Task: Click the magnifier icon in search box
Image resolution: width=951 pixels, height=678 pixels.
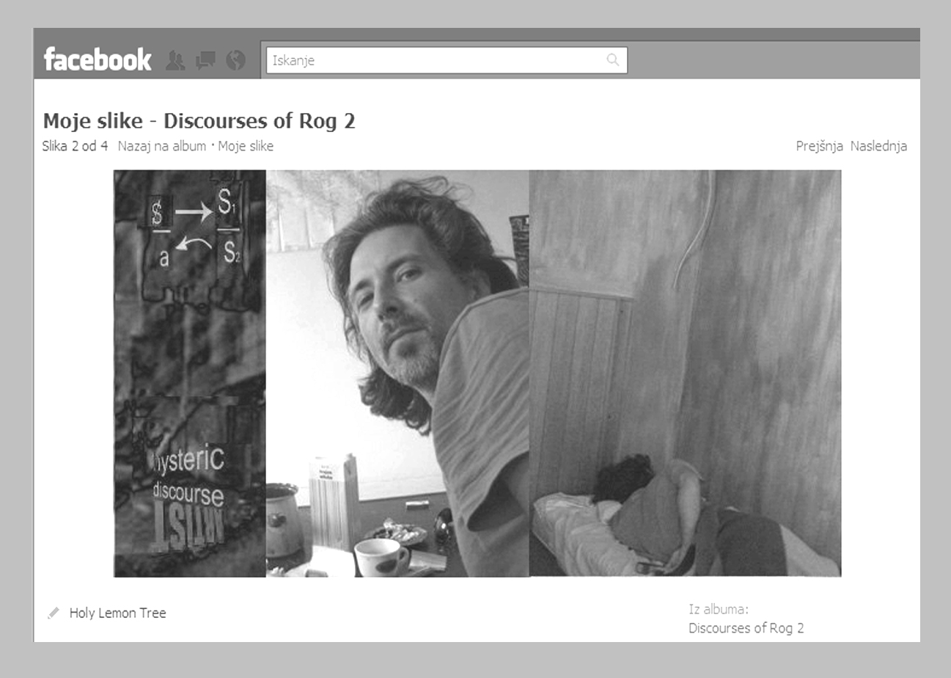Action: (x=613, y=60)
